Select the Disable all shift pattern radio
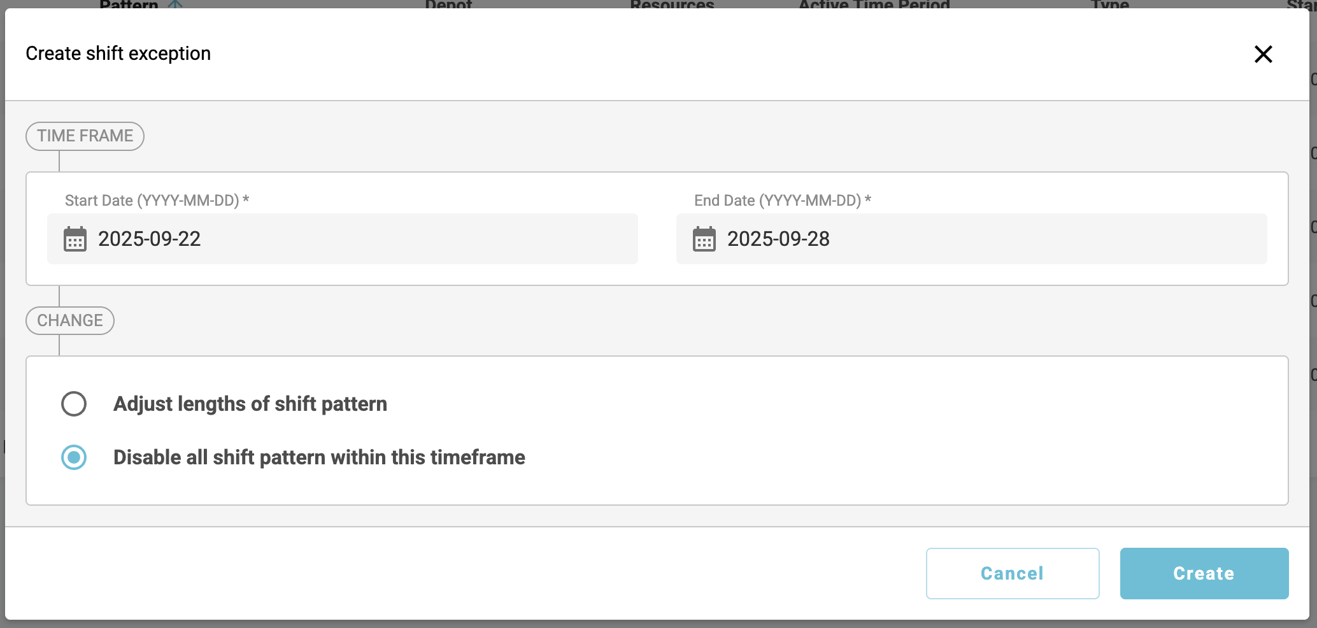This screenshot has height=628, width=1317. (x=74, y=457)
